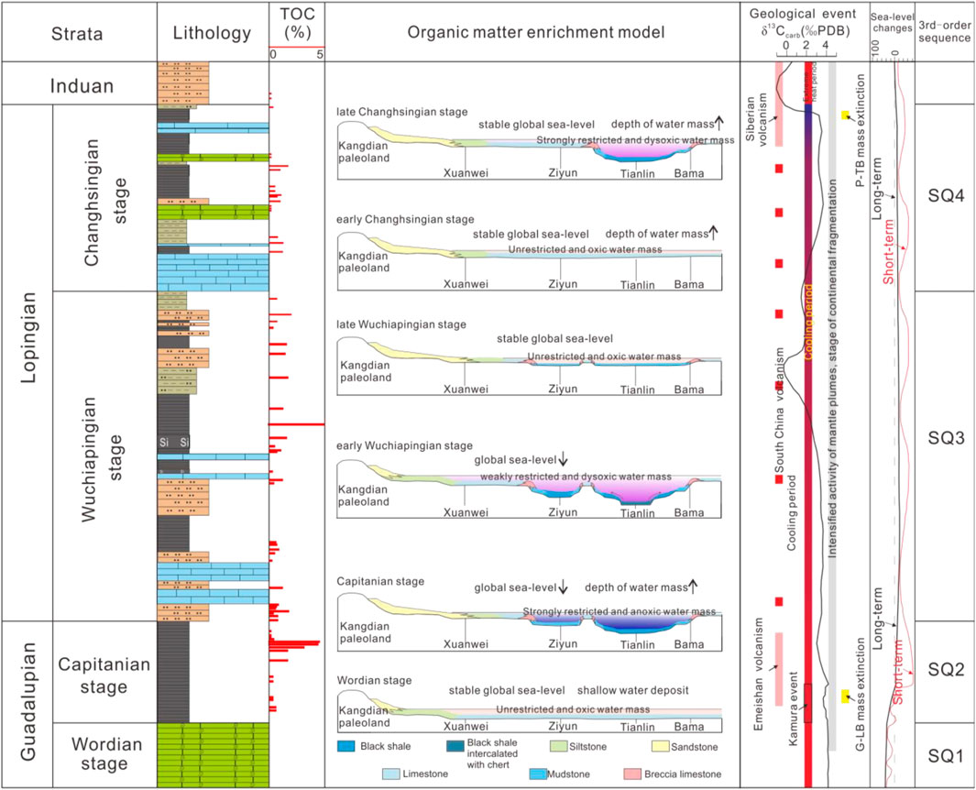Click the 'Emeishan volcanism' vertical label
This screenshot has height=790, width=976.
point(758,675)
